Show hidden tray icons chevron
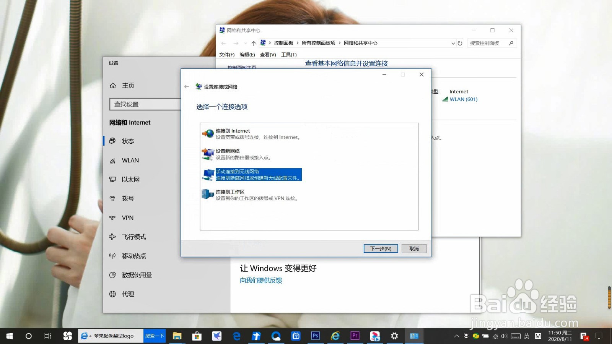The image size is (612, 344). 456,336
